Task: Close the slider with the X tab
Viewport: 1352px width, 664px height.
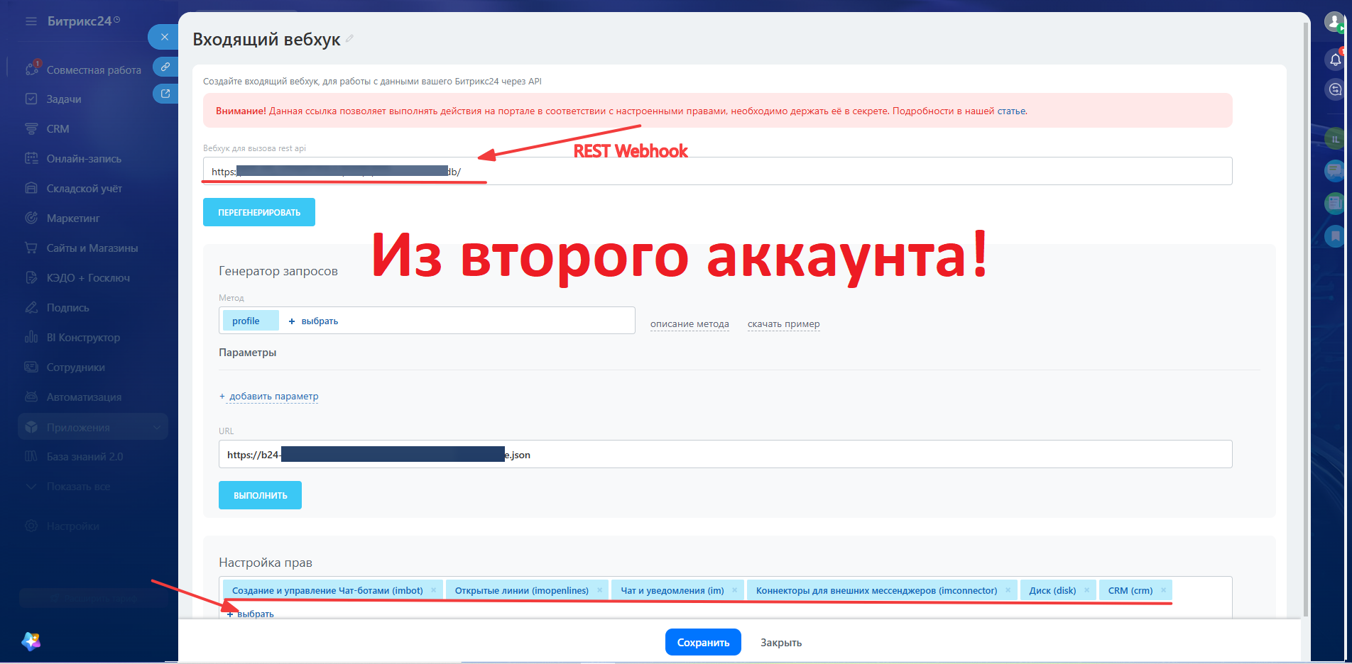Action: tap(164, 37)
